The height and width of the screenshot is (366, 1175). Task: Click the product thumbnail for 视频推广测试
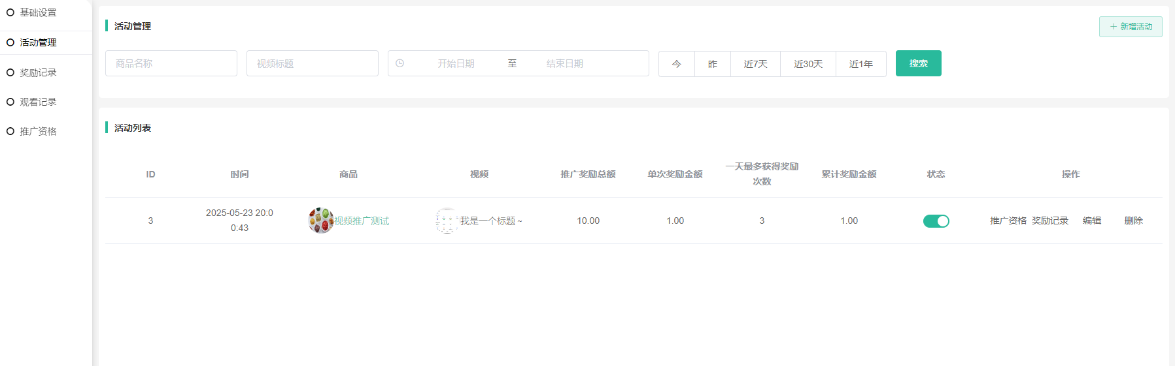pyautogui.click(x=320, y=221)
